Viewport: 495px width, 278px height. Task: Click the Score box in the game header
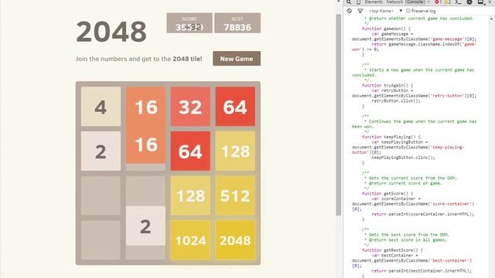coord(189,23)
